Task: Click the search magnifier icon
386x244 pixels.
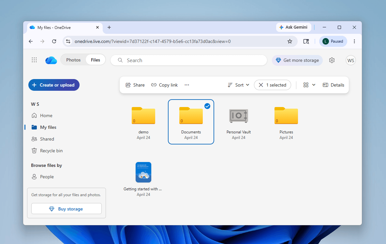Action: coord(120,60)
